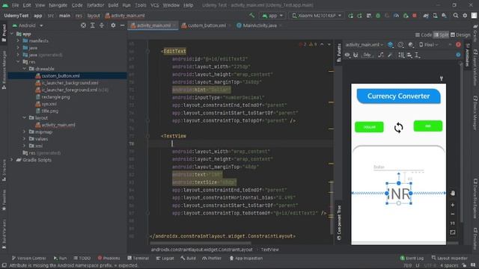Click the Make Project hammer icon

(251, 15)
